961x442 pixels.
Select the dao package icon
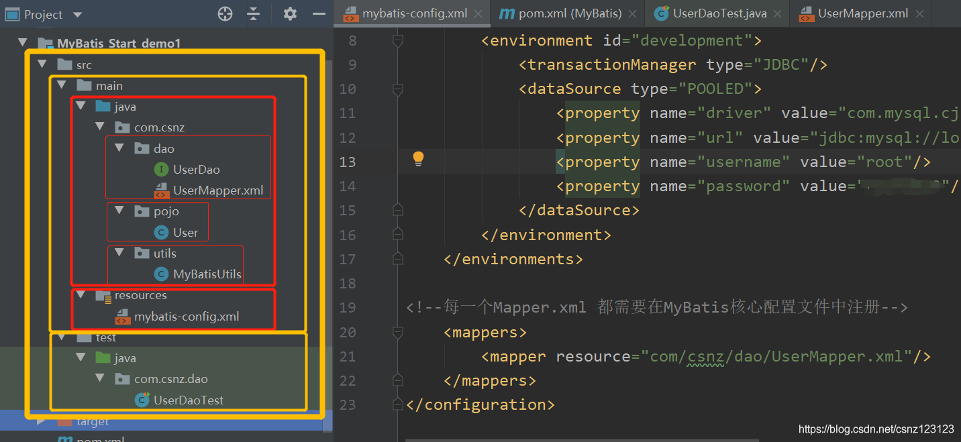coord(142,148)
